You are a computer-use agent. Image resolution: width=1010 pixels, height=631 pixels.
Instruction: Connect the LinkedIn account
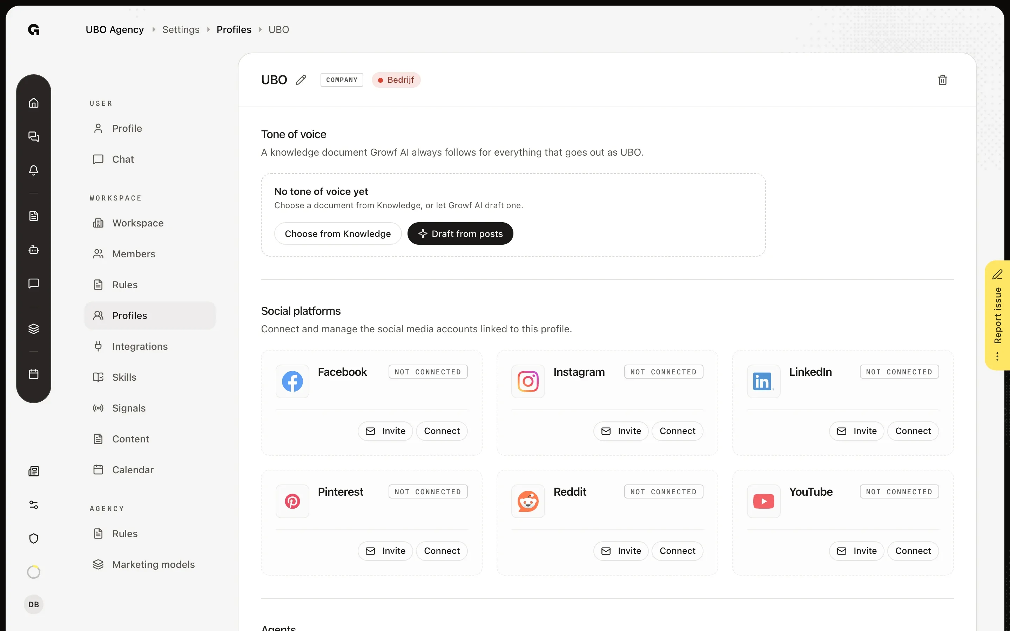point(913,431)
